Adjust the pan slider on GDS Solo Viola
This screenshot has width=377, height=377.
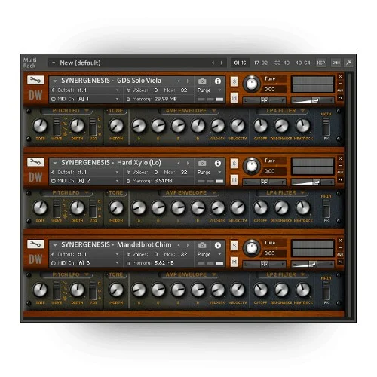point(264,100)
